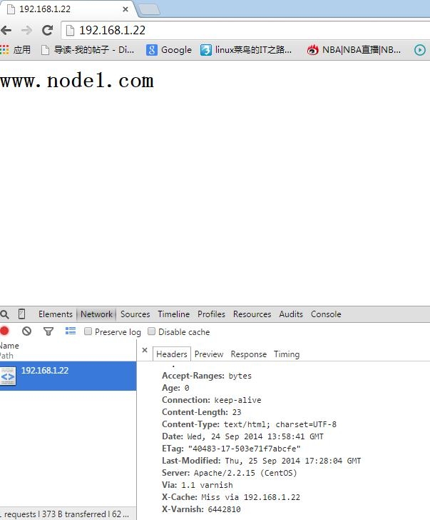Go forward with the forward arrow
The width and height of the screenshot is (430, 520).
(x=26, y=31)
